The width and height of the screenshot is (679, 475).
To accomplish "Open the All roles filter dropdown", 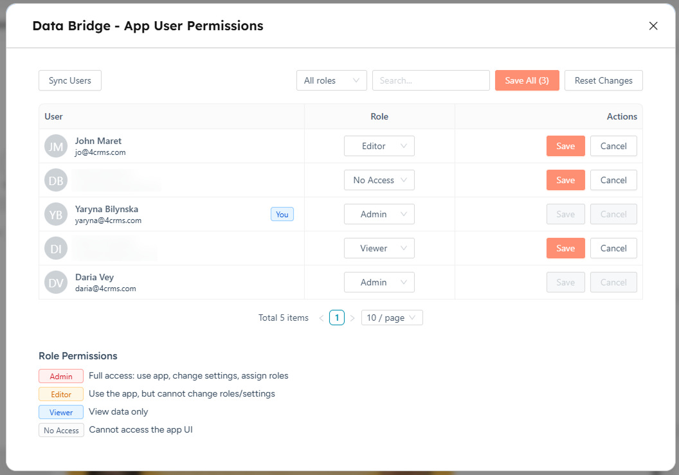I will pyautogui.click(x=331, y=80).
